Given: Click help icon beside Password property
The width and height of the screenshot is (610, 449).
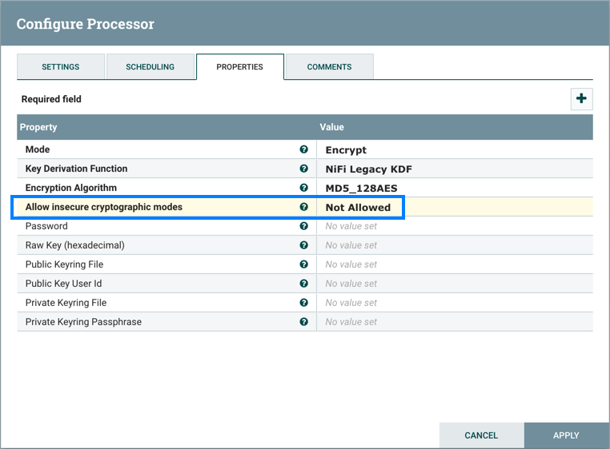Looking at the screenshot, I should click(x=304, y=226).
